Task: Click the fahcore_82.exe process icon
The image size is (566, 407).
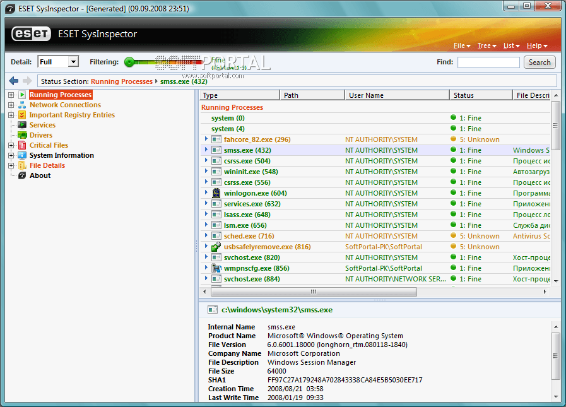Action: [x=216, y=139]
